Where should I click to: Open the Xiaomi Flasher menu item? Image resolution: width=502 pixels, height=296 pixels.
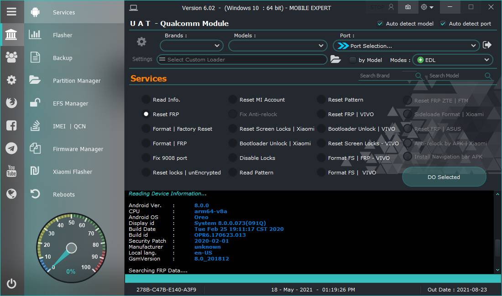pos(73,172)
